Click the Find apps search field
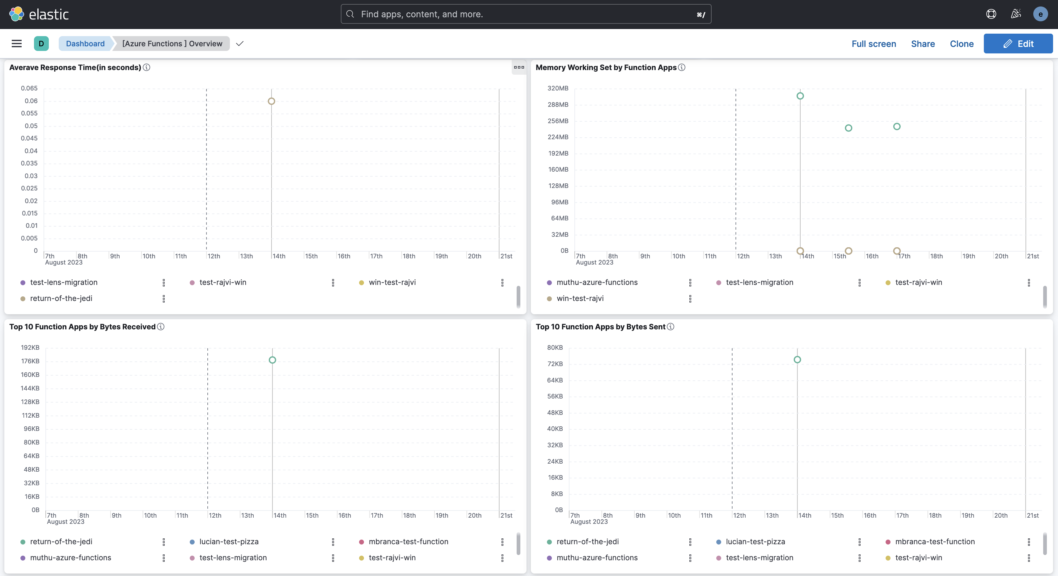The height and width of the screenshot is (576, 1058). 526,14
